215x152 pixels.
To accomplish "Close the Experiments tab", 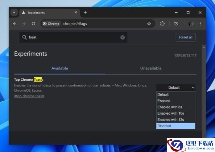I will tap(76, 12).
